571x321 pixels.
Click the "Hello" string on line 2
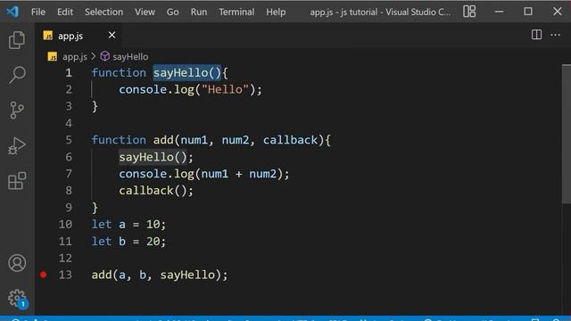pyautogui.click(x=225, y=89)
